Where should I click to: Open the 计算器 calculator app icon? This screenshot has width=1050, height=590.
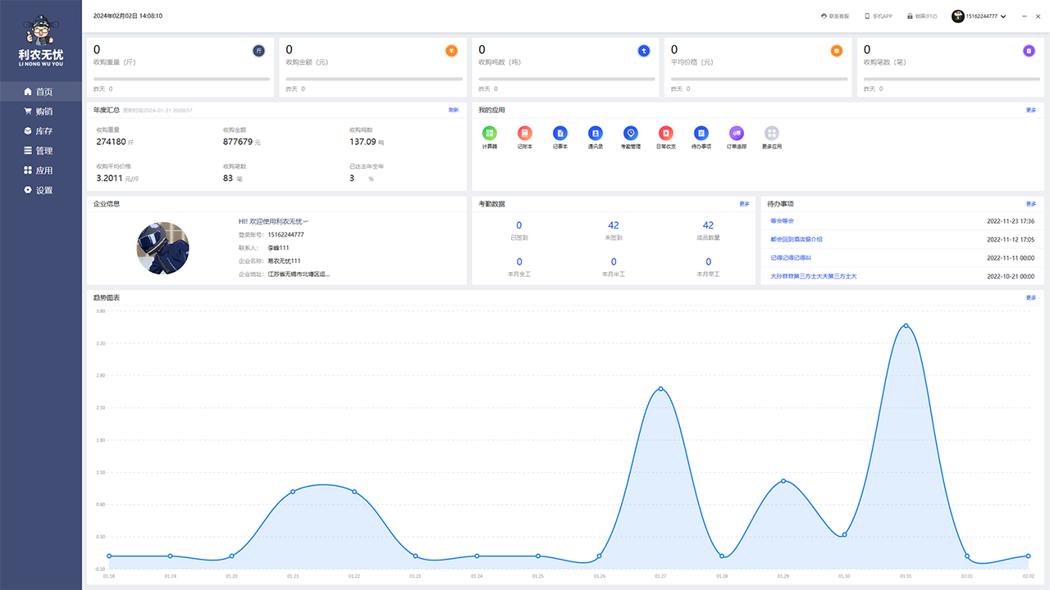pyautogui.click(x=490, y=133)
